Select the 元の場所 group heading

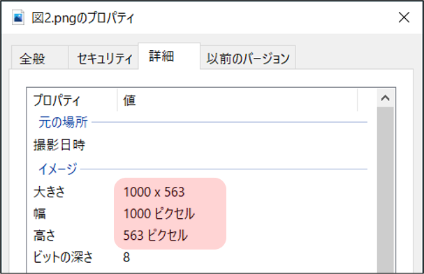pos(63,122)
